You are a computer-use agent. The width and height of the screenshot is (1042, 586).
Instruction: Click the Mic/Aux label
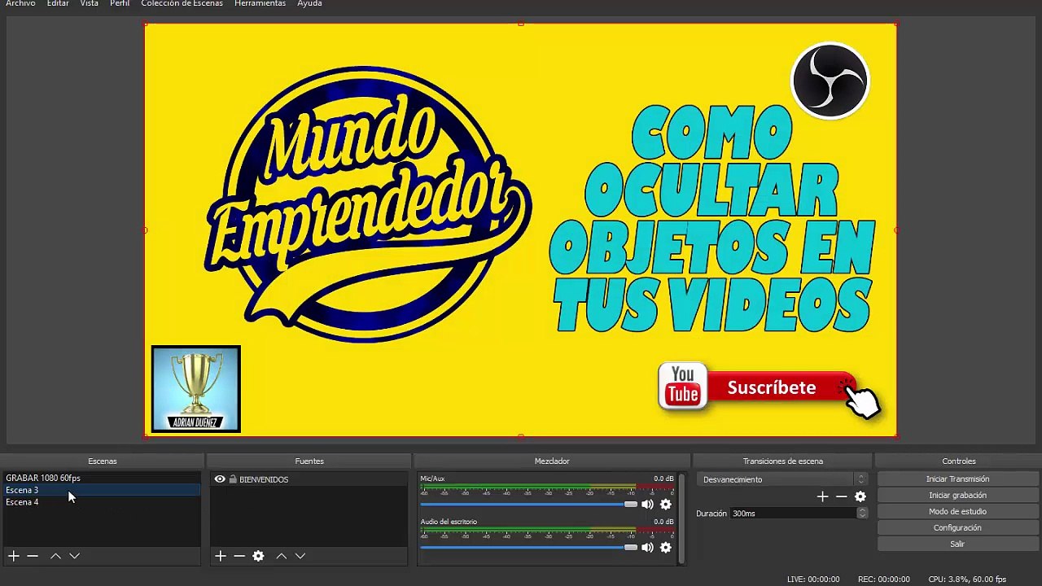coord(432,479)
